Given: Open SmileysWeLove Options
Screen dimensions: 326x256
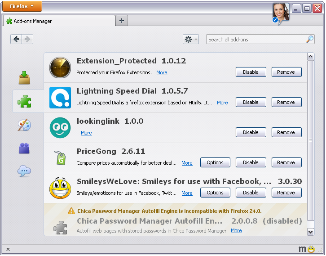Looking at the screenshot, I should [215, 193].
